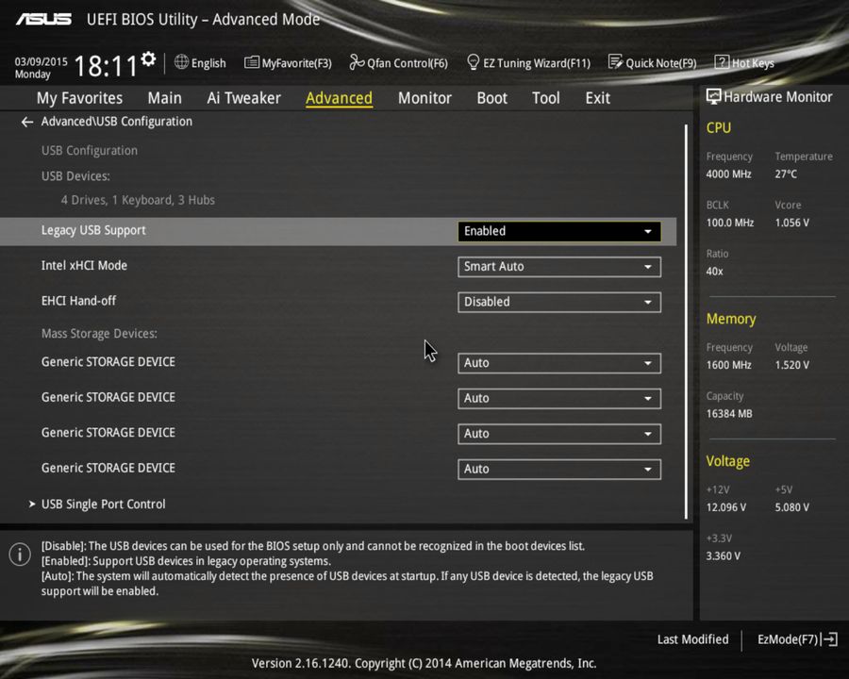Open the MyFavorite panel
The image size is (849, 679).
coord(288,62)
